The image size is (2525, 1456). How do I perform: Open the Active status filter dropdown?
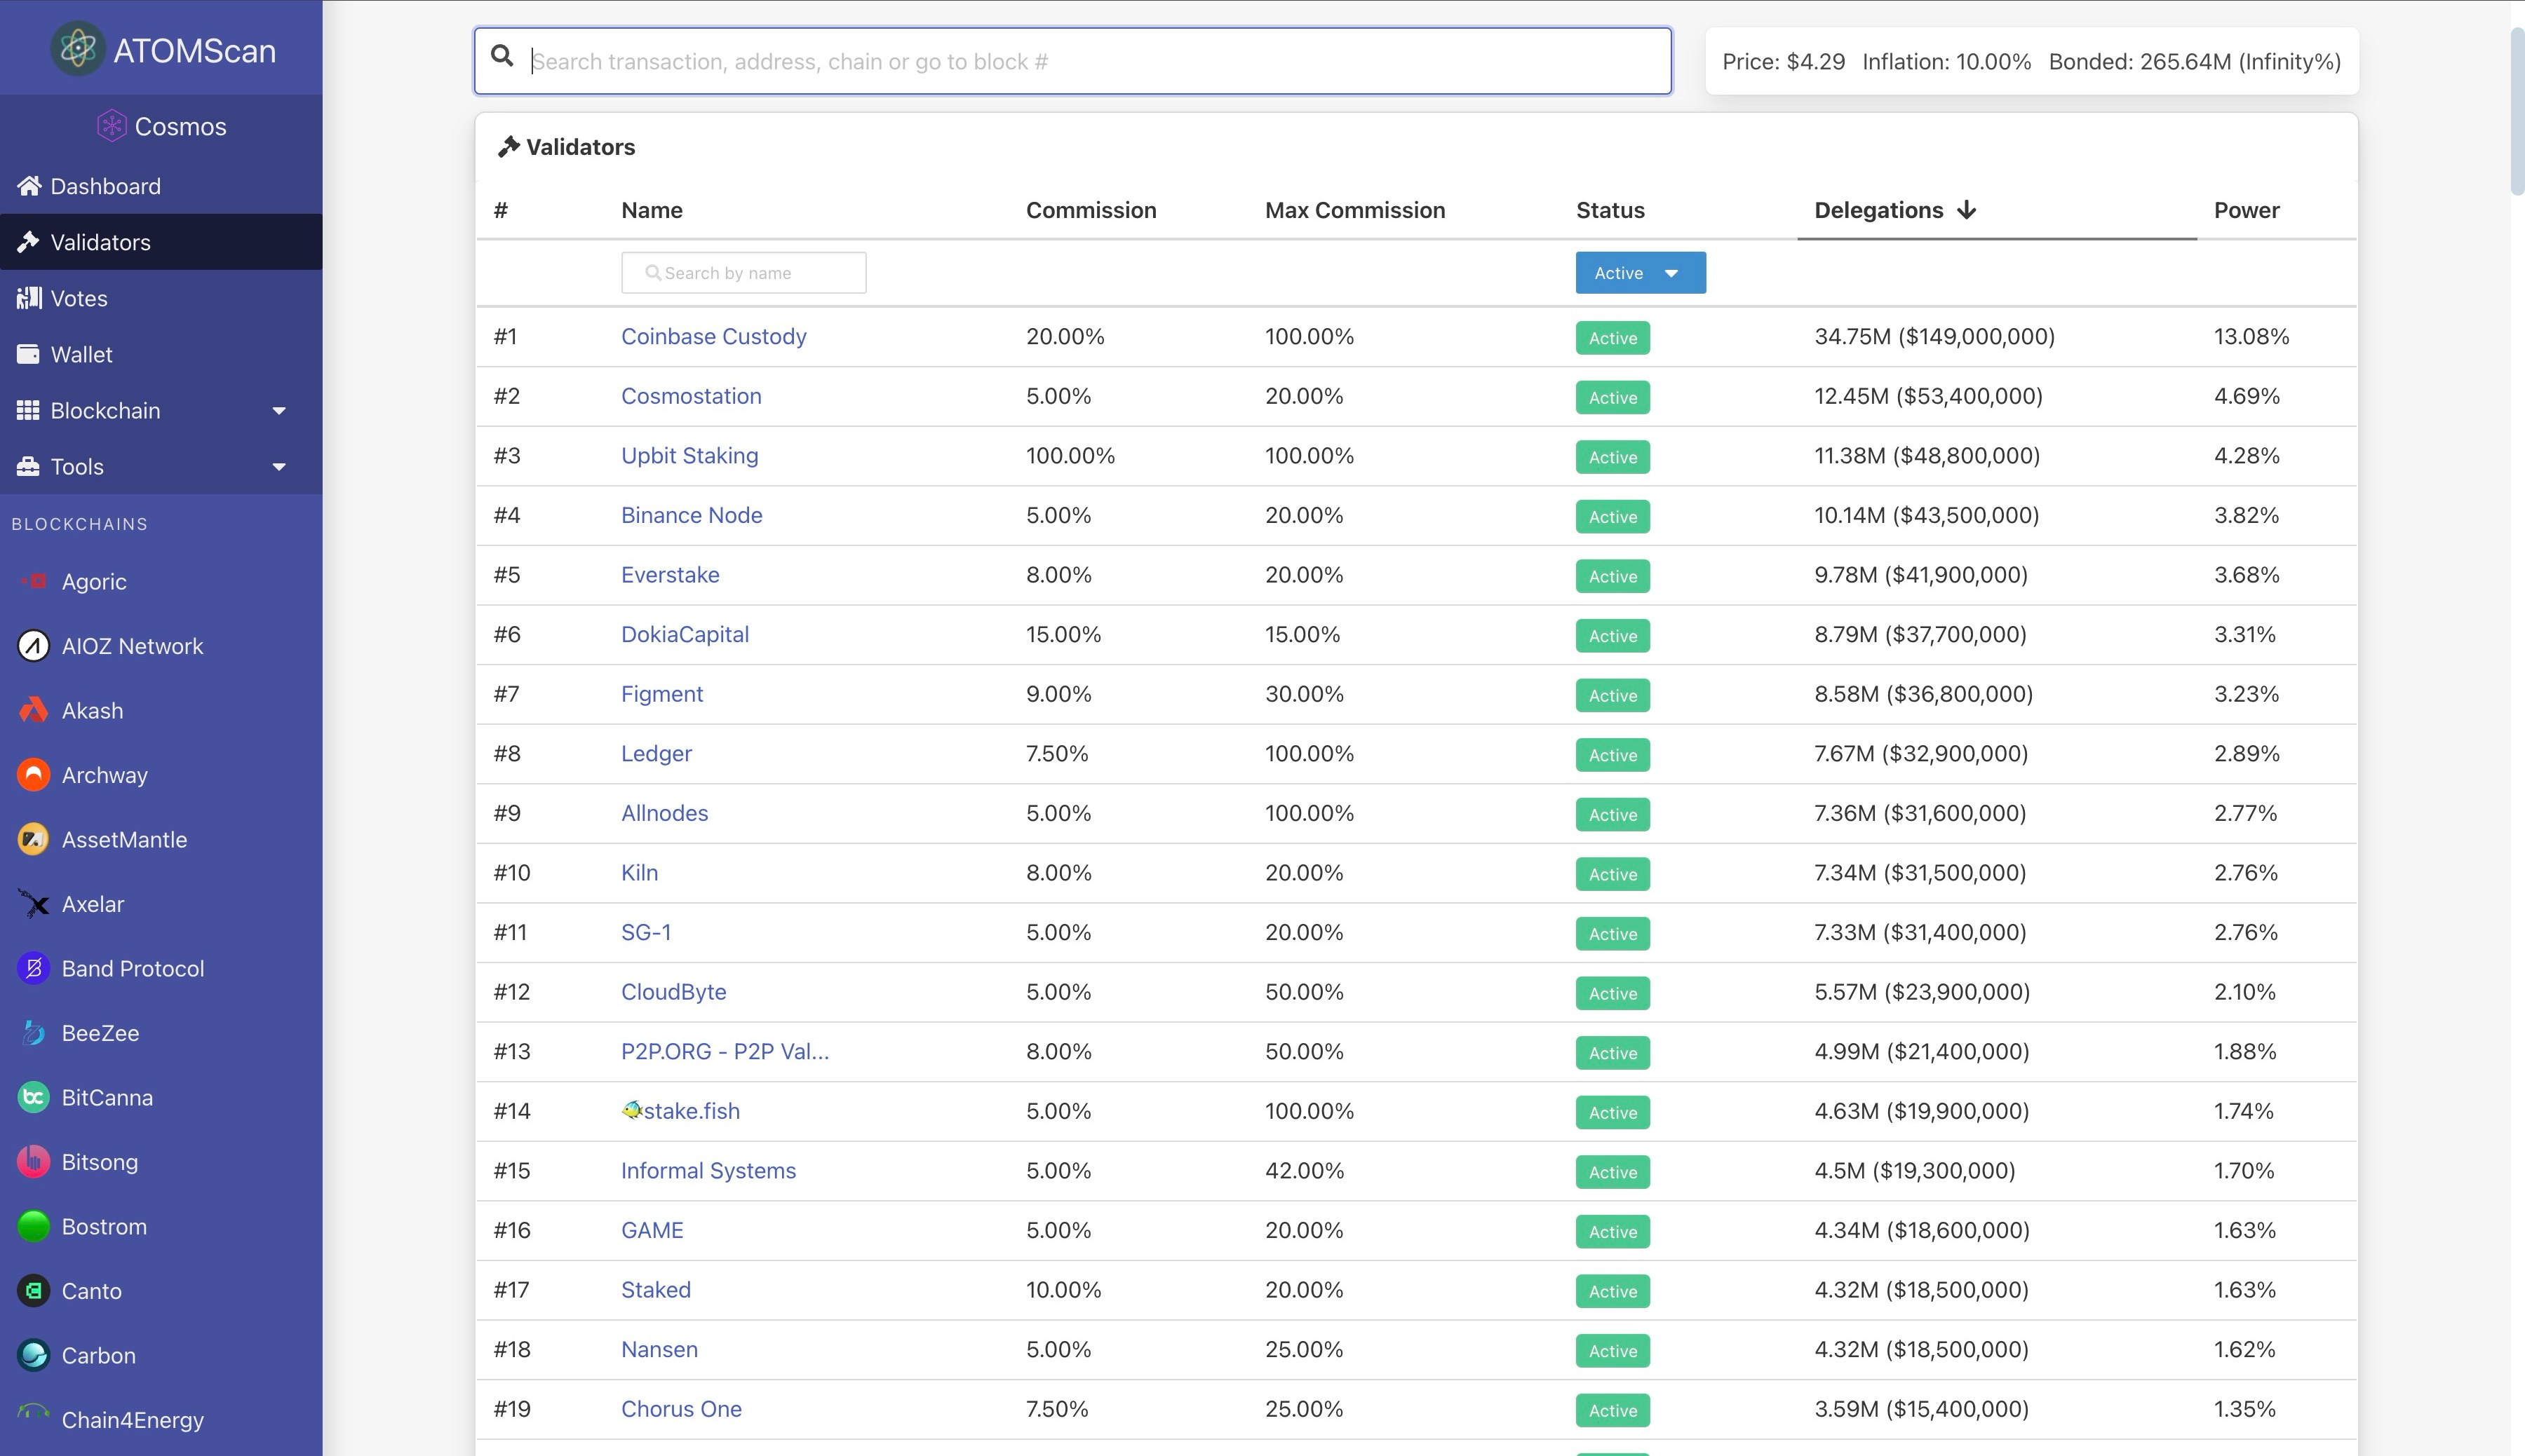[1640, 273]
